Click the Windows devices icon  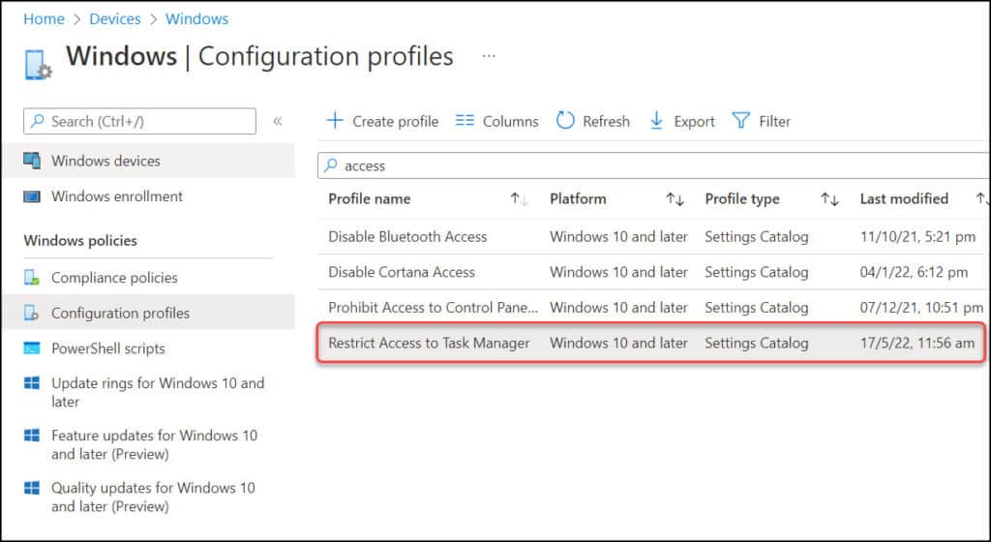32,161
